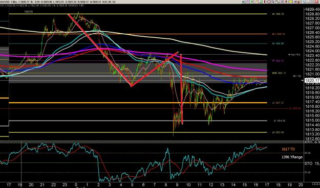Click the eye icon in the toolbar
This screenshot has width=320, height=188.
pyautogui.click(x=244, y=2)
